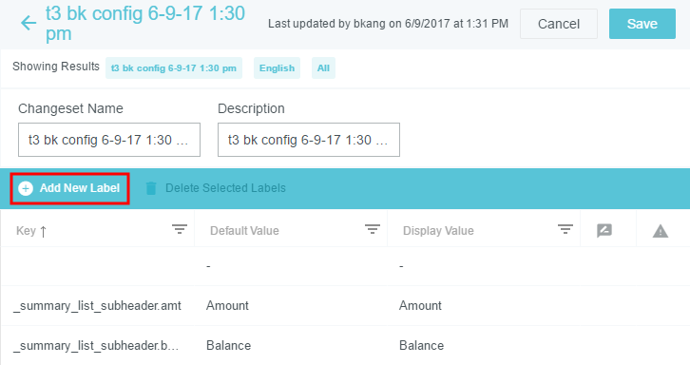Select the English filter chip
690x365 pixels.
point(277,68)
